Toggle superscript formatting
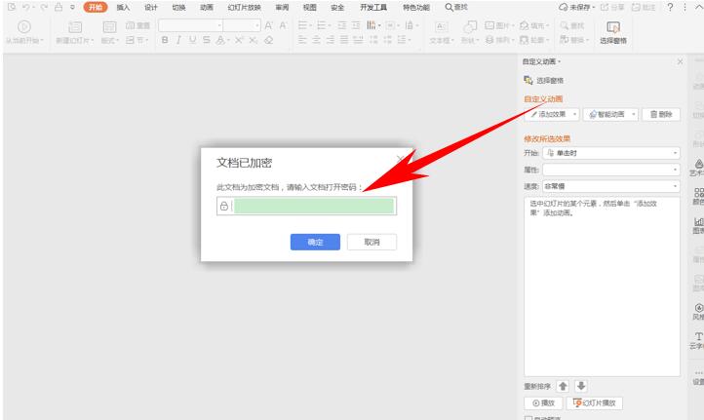 [239, 40]
